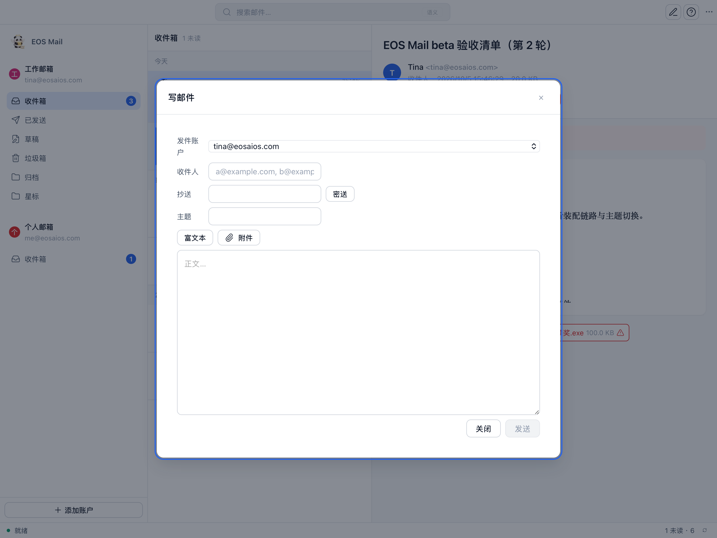This screenshot has height=538, width=717.
Task: Click the recipient input field
Action: pos(264,171)
